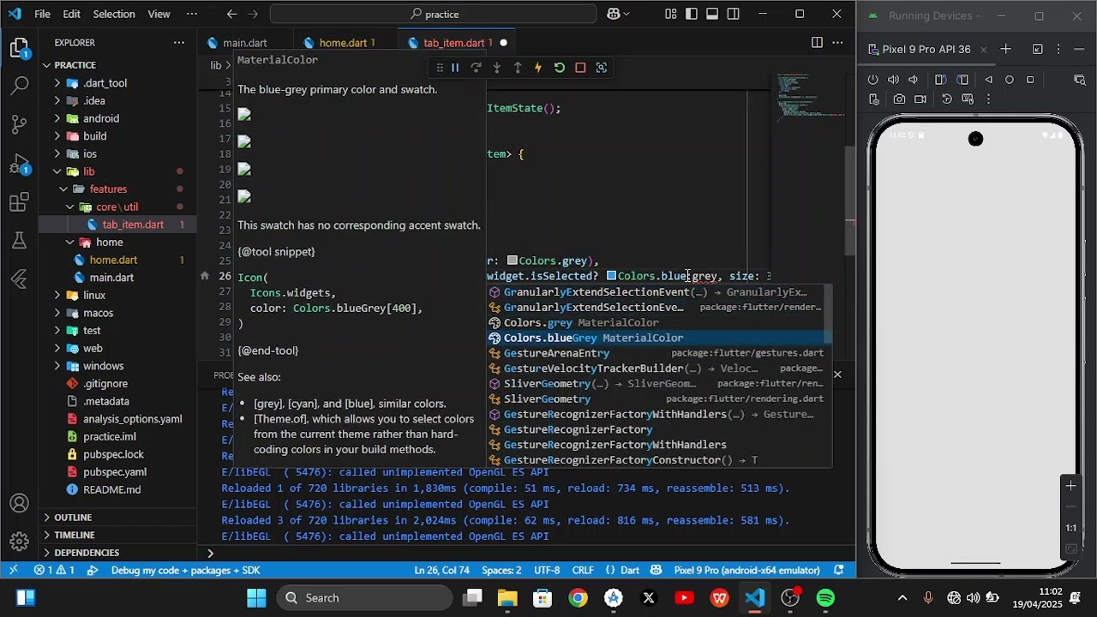Stop the debug session
This screenshot has width=1097, height=617.
[x=580, y=68]
